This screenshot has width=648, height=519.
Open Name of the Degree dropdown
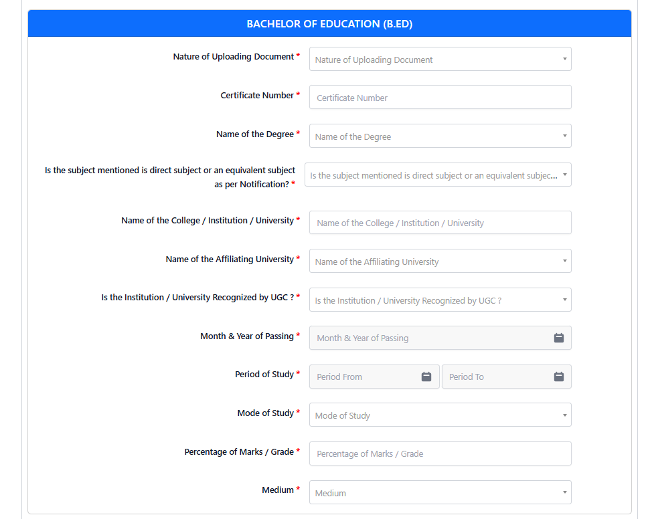[440, 136]
